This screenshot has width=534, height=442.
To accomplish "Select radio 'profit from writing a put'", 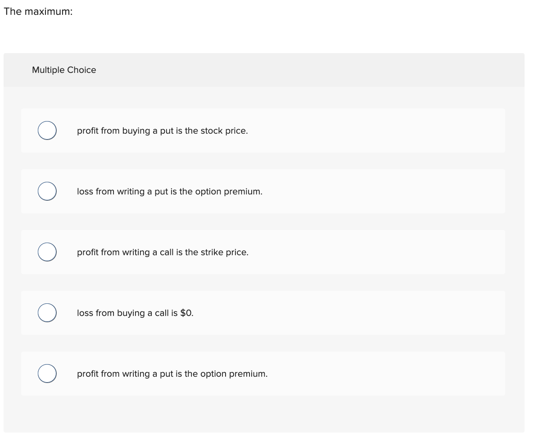I will (47, 374).
